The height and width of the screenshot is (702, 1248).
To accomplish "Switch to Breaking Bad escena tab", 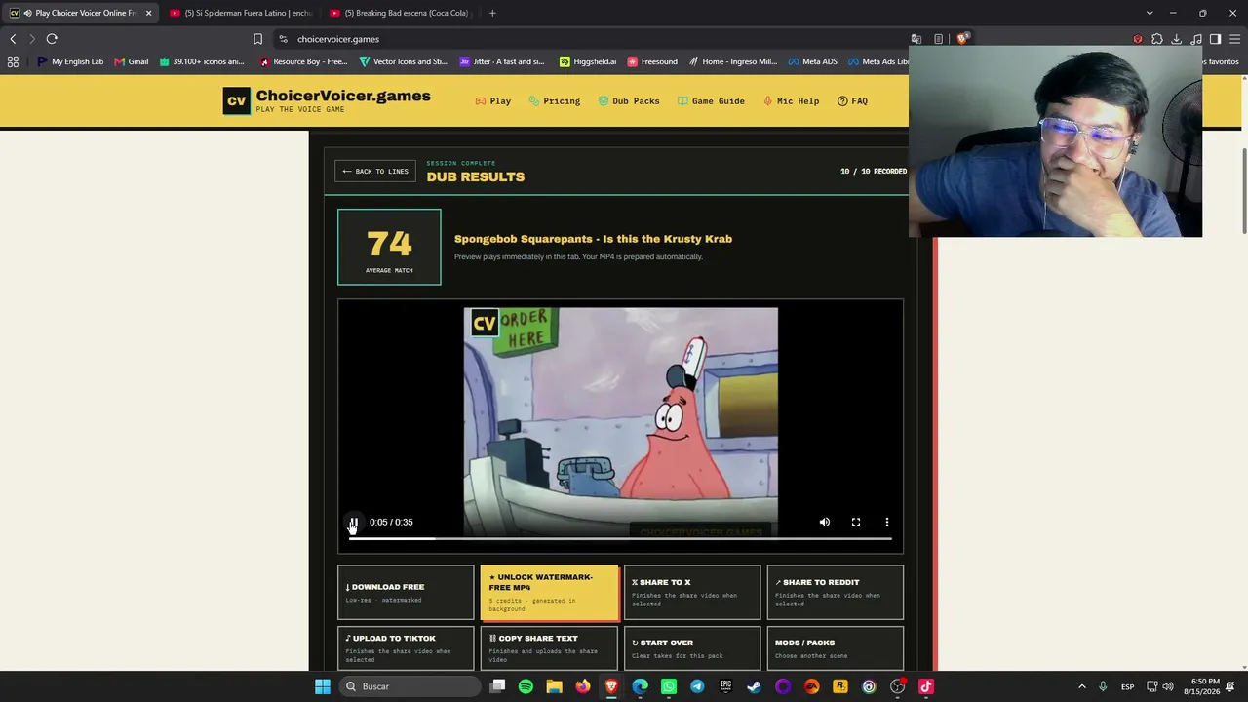I will point(401,13).
